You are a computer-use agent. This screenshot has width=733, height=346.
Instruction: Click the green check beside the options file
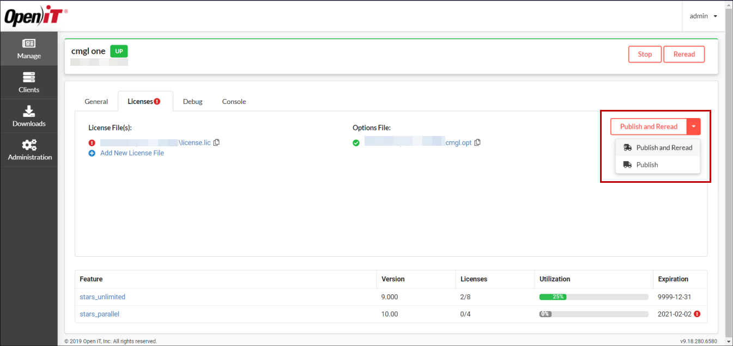pyautogui.click(x=356, y=142)
